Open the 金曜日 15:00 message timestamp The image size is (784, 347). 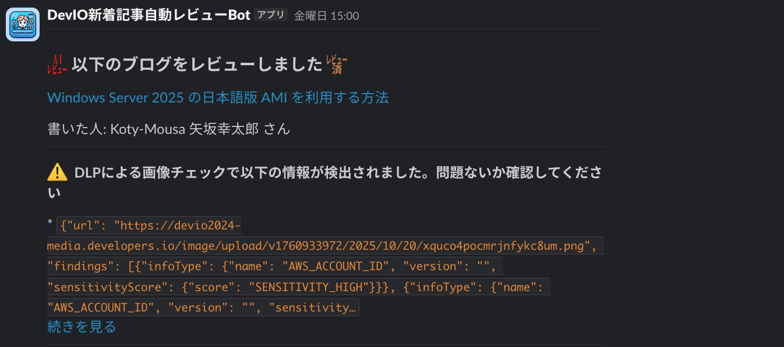326,16
